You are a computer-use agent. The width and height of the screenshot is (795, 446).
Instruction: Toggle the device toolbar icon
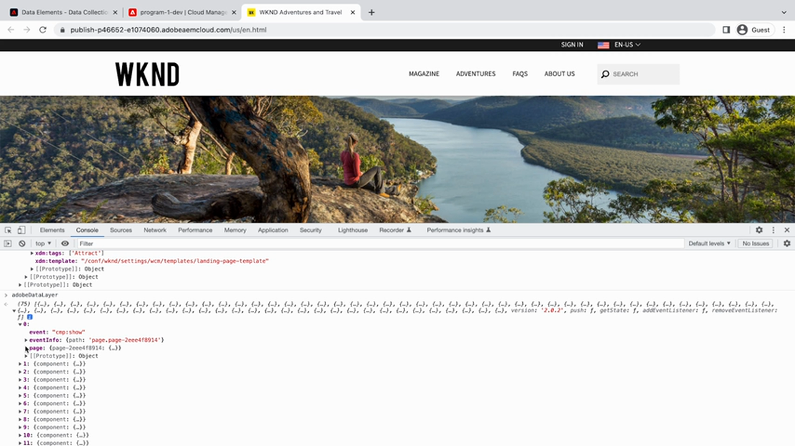click(21, 230)
